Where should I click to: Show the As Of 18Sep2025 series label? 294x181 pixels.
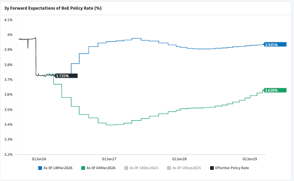point(187,168)
